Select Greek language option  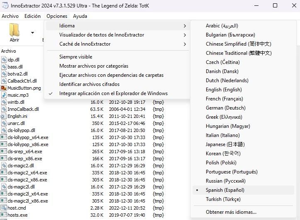point(243,117)
